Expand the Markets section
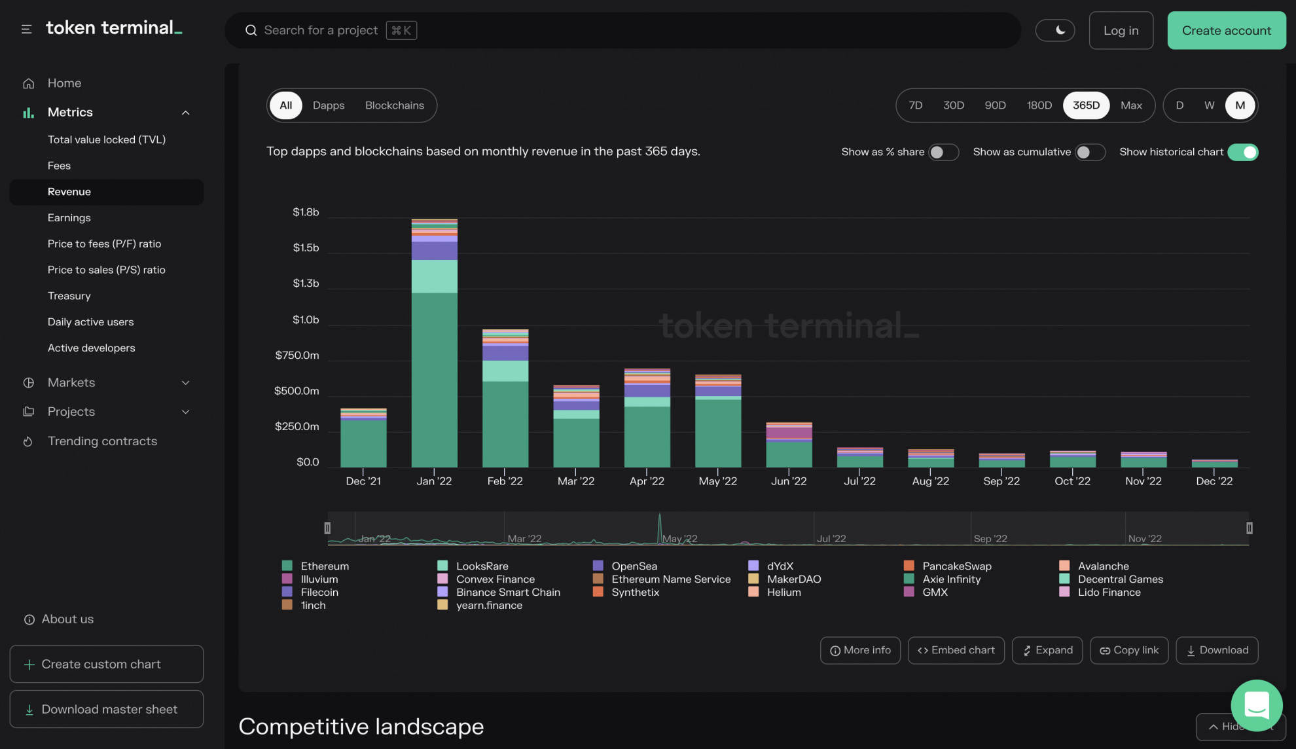The height and width of the screenshot is (749, 1296). click(x=185, y=382)
